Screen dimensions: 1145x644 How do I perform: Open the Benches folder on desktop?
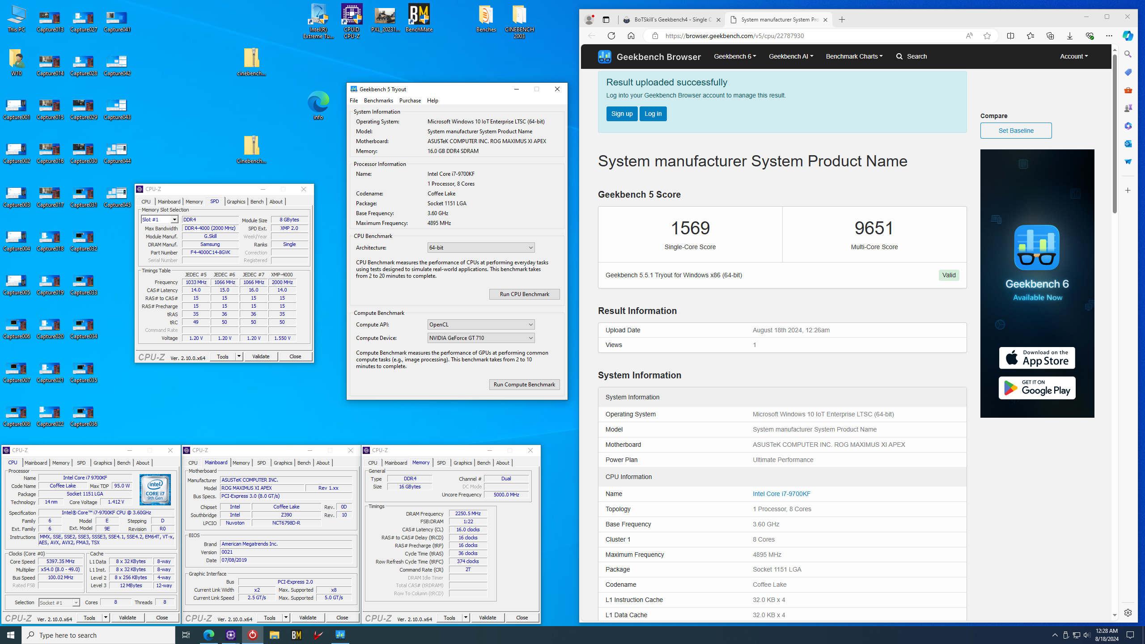pyautogui.click(x=486, y=18)
